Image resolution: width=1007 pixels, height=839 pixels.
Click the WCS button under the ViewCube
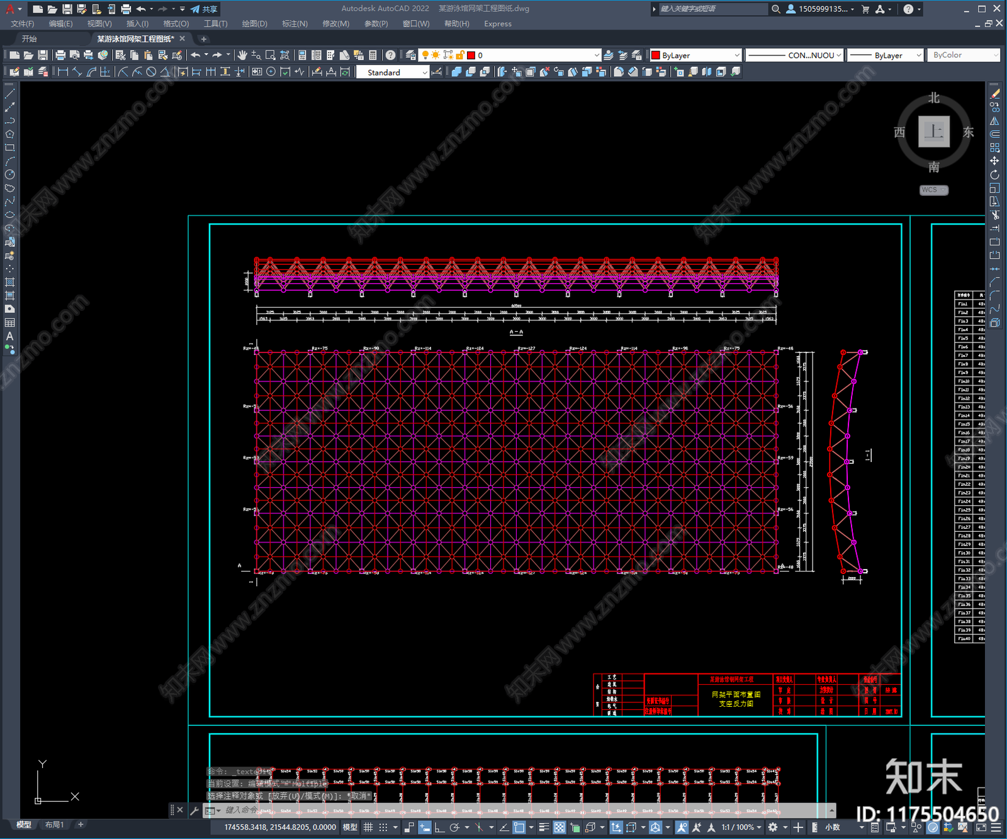coord(933,190)
